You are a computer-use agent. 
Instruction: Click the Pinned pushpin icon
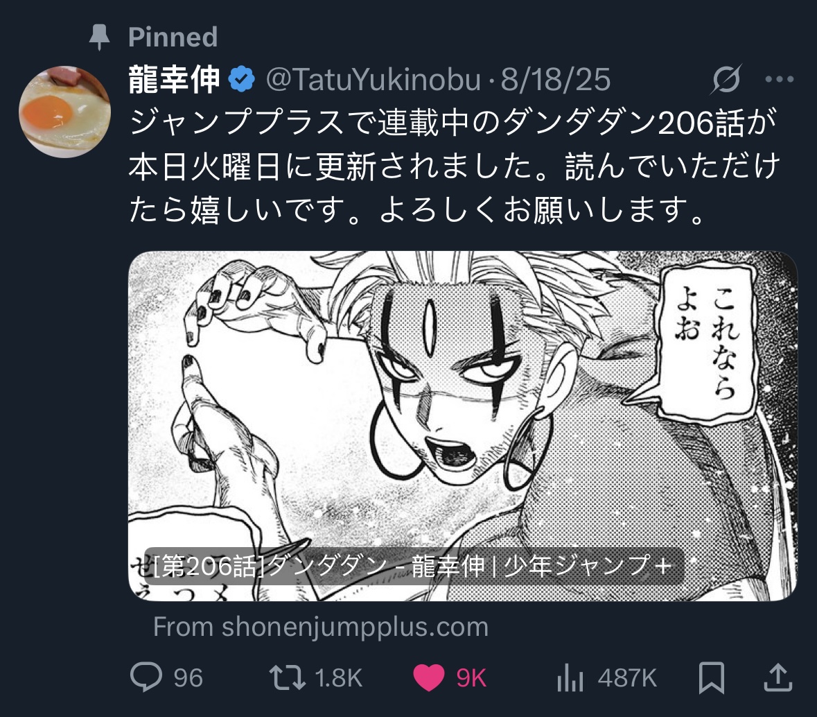99,37
